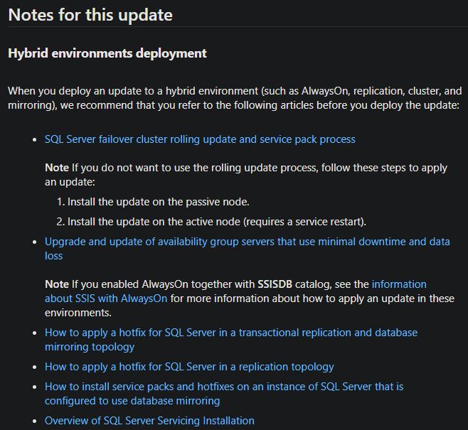The image size is (468, 430).
Task: Open the availability group servers upgrade link
Action: click(x=247, y=242)
